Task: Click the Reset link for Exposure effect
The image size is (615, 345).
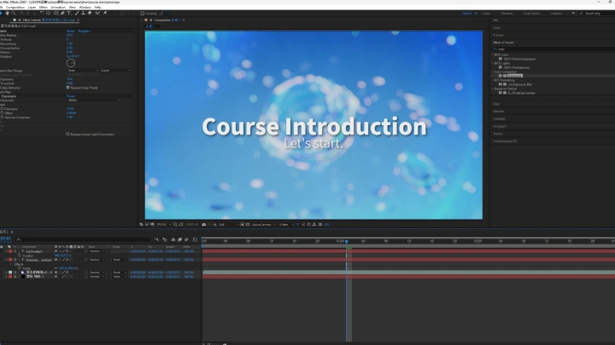Action: 71,95
